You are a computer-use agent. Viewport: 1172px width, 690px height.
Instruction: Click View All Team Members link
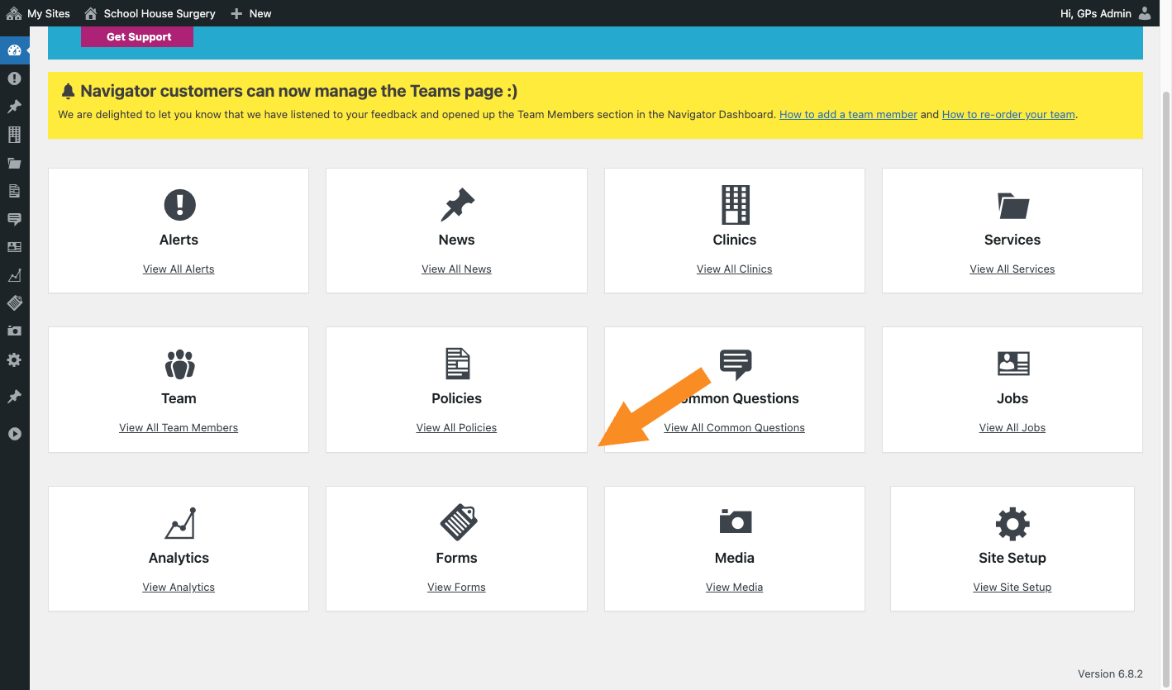(179, 428)
